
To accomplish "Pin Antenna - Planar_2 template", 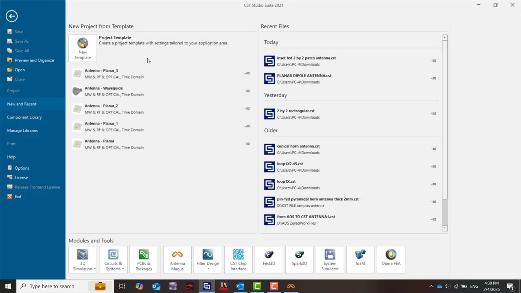I will click(x=247, y=108).
